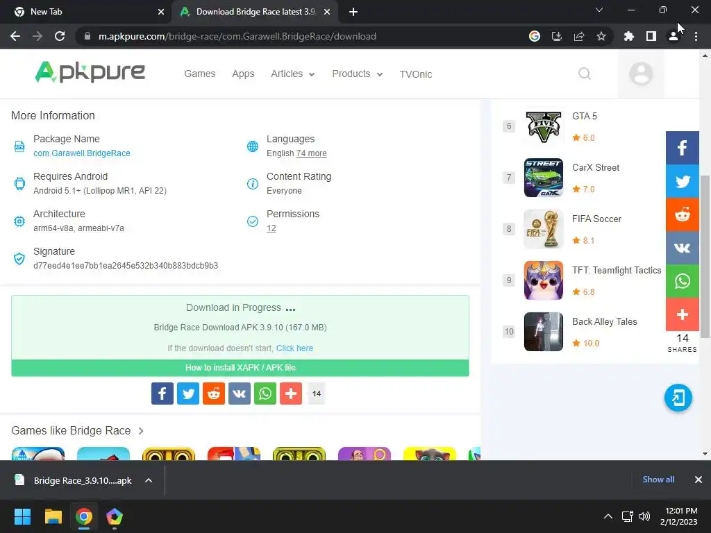Viewport: 711px width, 533px height.
Task: Click Show all downloads
Action: (658, 480)
